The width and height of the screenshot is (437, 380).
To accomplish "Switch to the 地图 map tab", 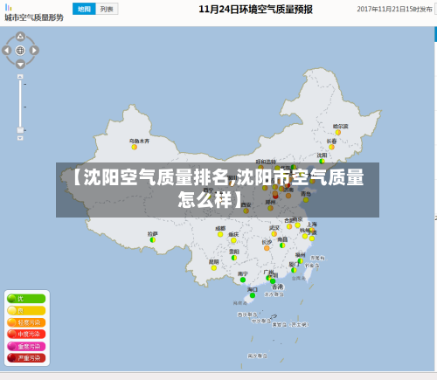I will [84, 9].
